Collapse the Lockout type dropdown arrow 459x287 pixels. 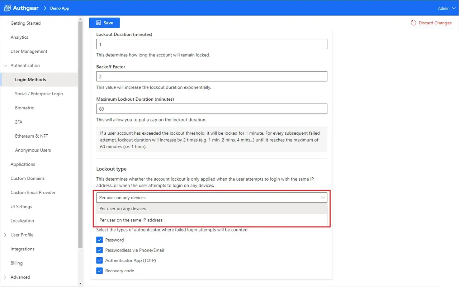pos(322,198)
